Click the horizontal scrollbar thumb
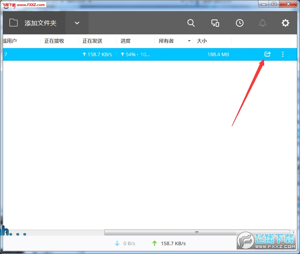Viewport: 300px width, 254px height. tap(197, 232)
